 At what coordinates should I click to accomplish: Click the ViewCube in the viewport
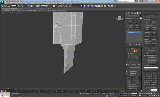tap(120, 18)
